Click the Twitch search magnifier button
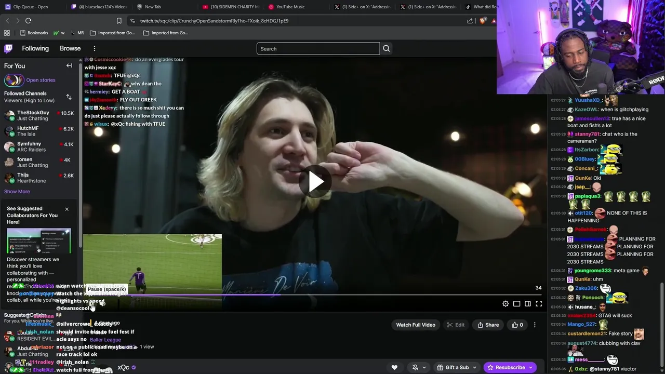665x374 pixels. (x=386, y=48)
